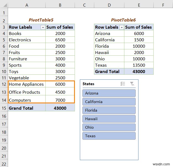Click the 6500 Electronics sales value
Viewport: 173px width, 167px height.
coord(60,40)
